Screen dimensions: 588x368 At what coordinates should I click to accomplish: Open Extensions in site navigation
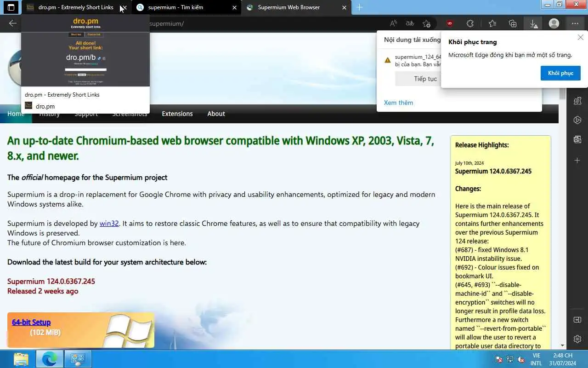point(177,114)
